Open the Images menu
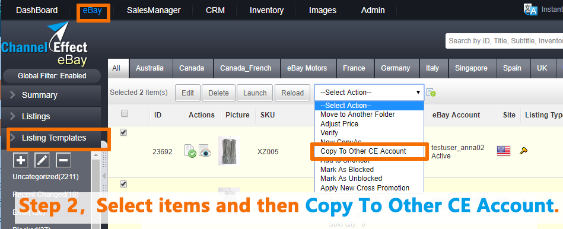This screenshot has height=229, width=563. (322, 11)
